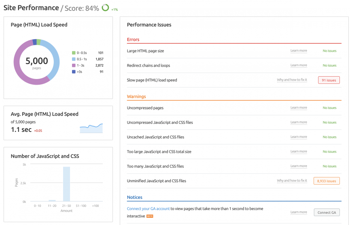Click the green score progress circle icon

click(x=105, y=8)
